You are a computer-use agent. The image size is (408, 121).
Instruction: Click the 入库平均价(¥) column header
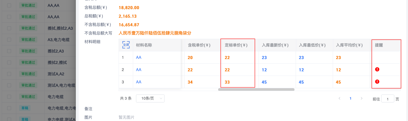click(x=349, y=45)
